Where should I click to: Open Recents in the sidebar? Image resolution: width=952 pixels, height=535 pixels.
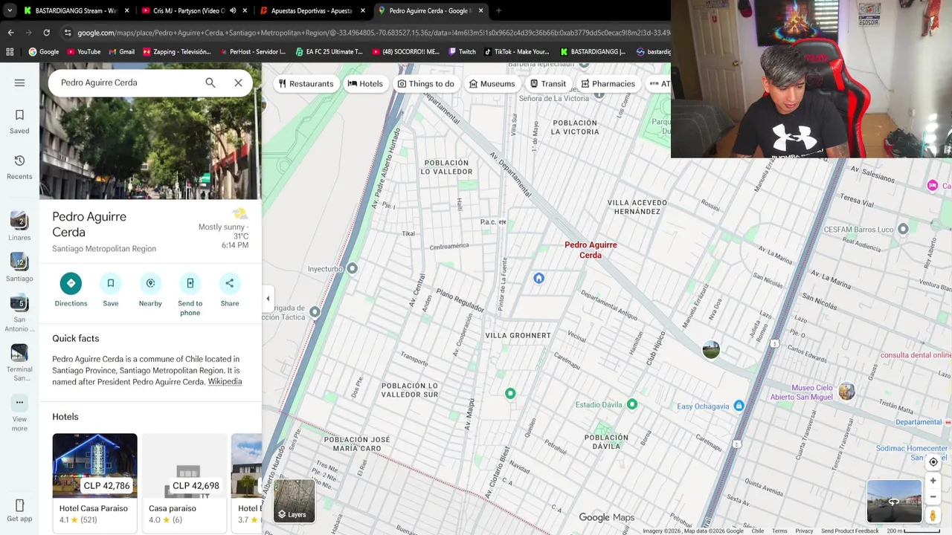[19, 167]
